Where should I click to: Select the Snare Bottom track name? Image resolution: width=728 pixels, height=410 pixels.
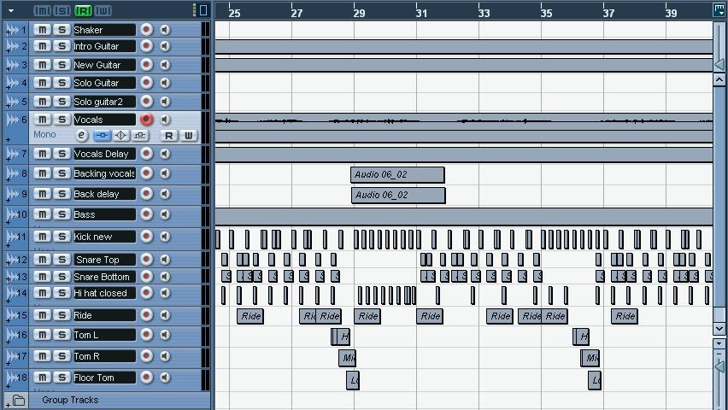click(x=104, y=277)
